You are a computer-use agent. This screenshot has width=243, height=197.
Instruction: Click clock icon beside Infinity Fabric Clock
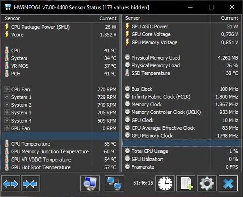click(x=127, y=96)
